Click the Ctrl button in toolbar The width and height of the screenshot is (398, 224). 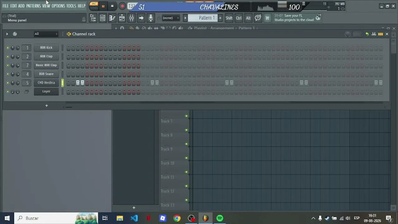click(x=239, y=18)
